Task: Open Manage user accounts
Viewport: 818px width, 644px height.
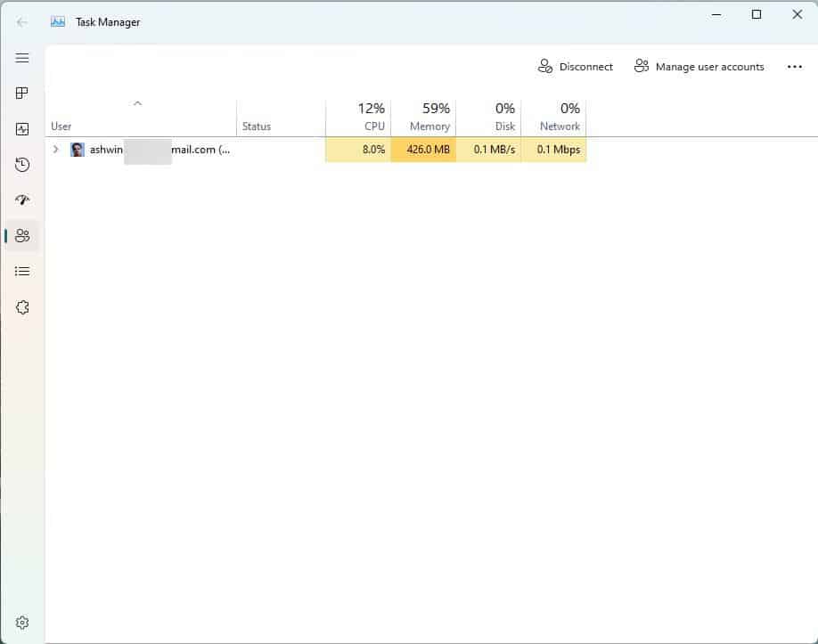Action: [x=699, y=66]
